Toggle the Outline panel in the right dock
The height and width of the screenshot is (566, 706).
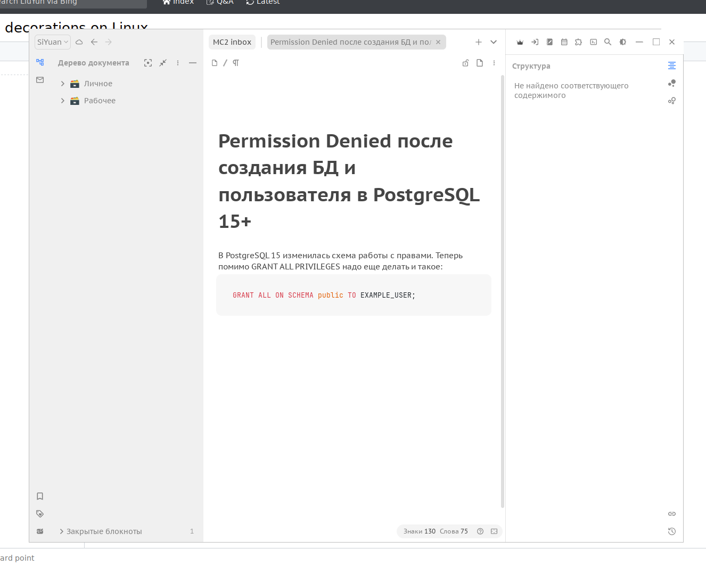(x=672, y=65)
